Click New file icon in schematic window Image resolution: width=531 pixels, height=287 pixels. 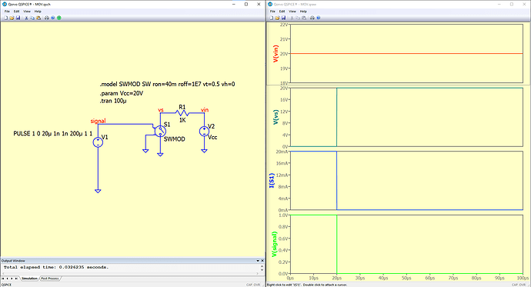click(5, 18)
